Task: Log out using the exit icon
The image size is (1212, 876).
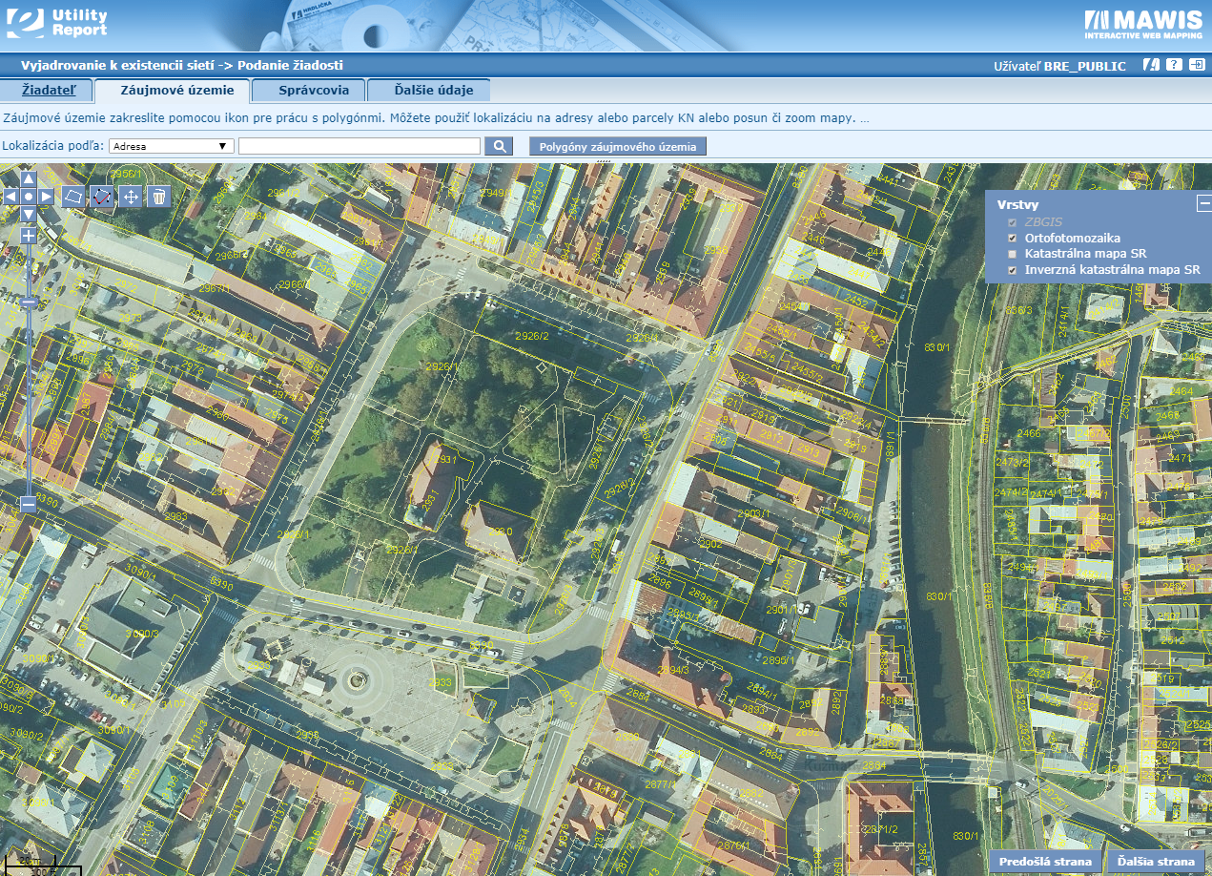Action: click(x=1196, y=65)
